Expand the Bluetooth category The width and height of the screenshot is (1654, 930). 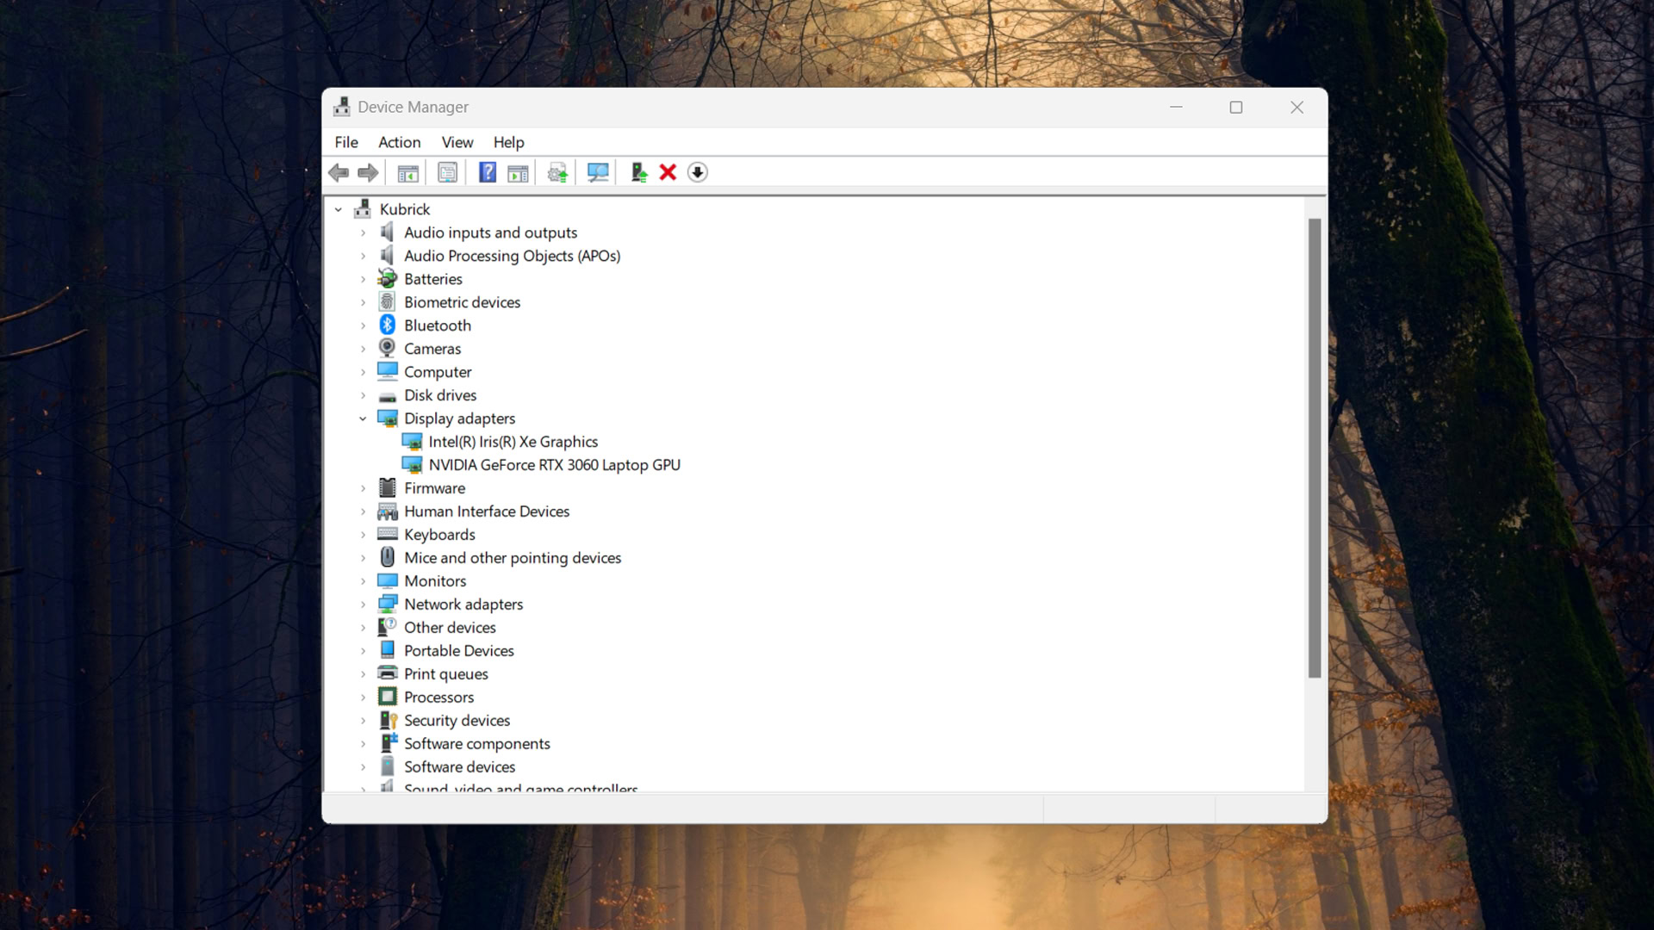click(x=363, y=325)
